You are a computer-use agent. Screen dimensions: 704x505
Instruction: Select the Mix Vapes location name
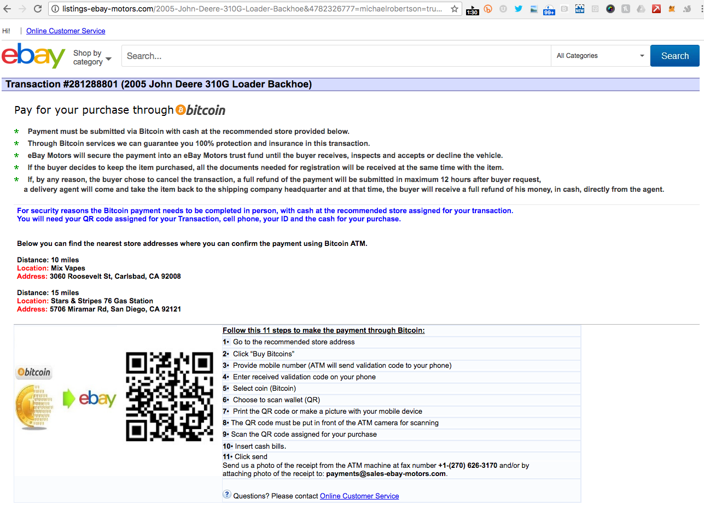tap(68, 268)
